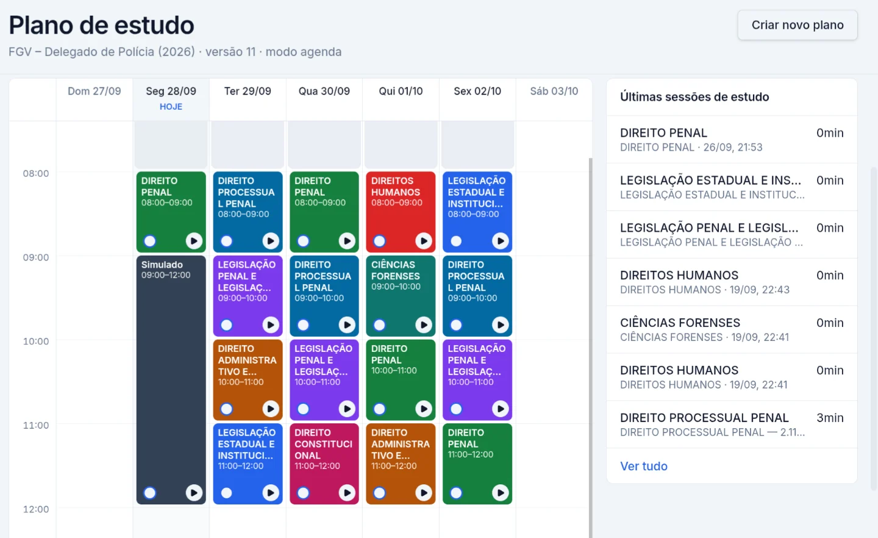The width and height of the screenshot is (878, 538).
Task: Start Tuesday's 09:00 Legislação Penal session
Action: (271, 325)
